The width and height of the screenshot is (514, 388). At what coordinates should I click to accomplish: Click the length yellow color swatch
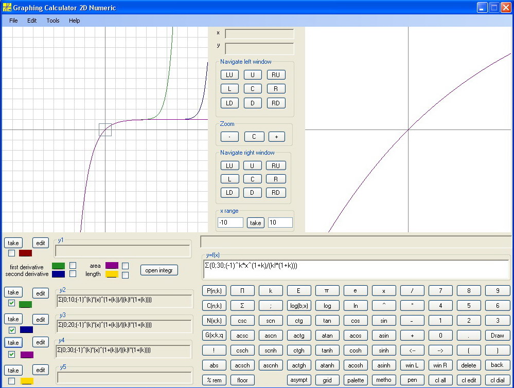click(112, 274)
